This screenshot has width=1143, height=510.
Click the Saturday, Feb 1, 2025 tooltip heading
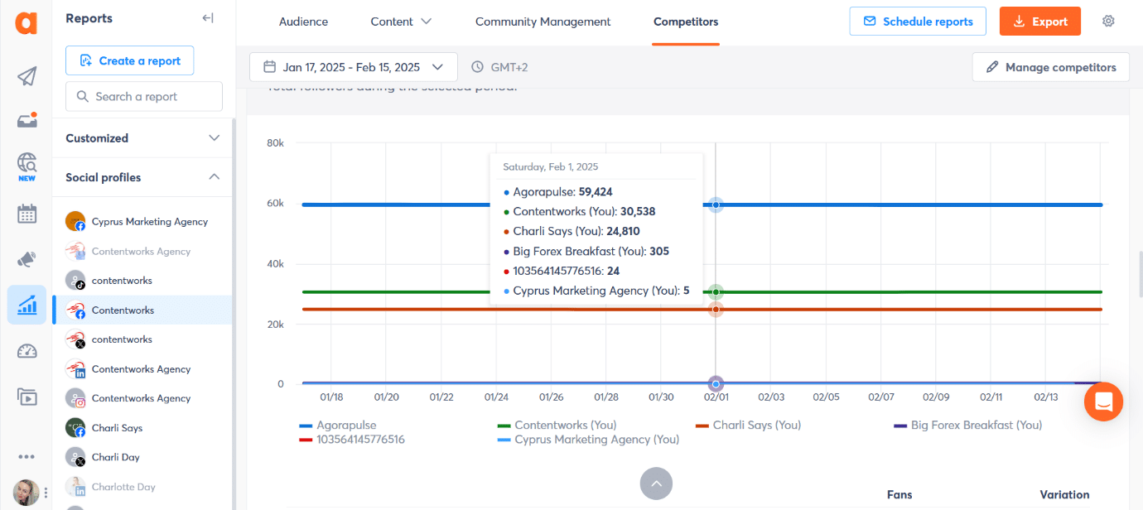point(550,167)
